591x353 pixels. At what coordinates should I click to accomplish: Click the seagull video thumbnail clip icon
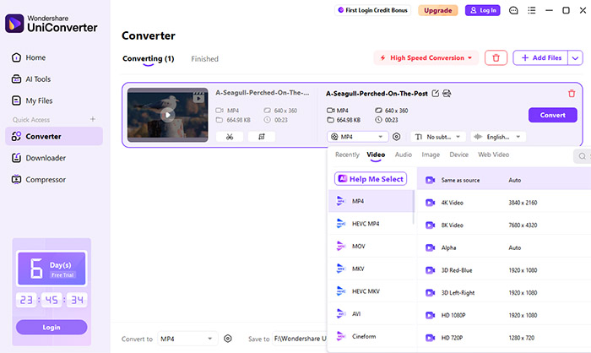(x=198, y=98)
